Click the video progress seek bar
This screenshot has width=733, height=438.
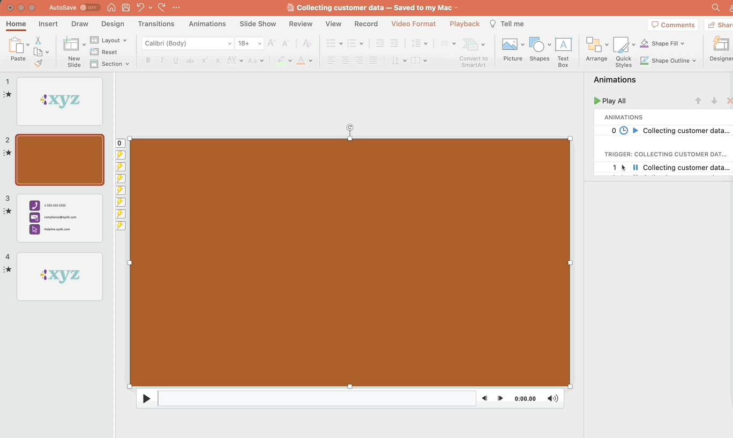(317, 398)
